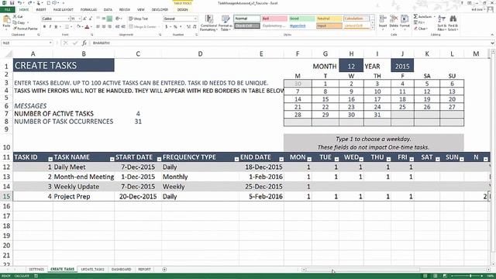Switch to the FORMULAS ribbon tab
The image size is (496, 279).
[88, 9]
